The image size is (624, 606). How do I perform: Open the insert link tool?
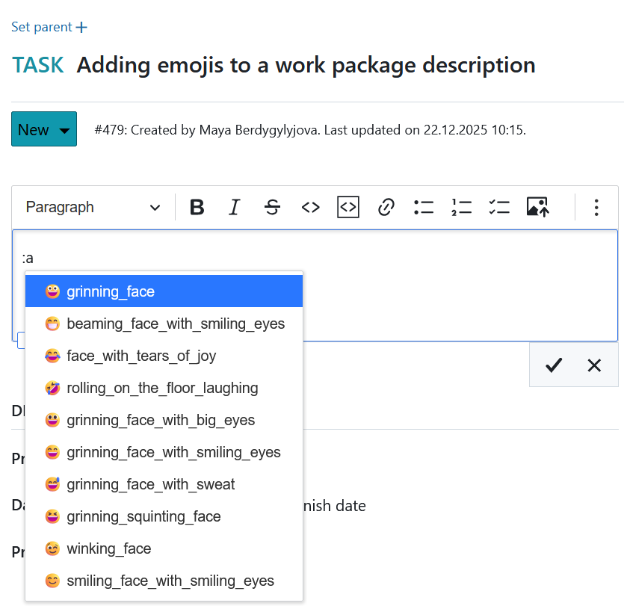pos(386,207)
